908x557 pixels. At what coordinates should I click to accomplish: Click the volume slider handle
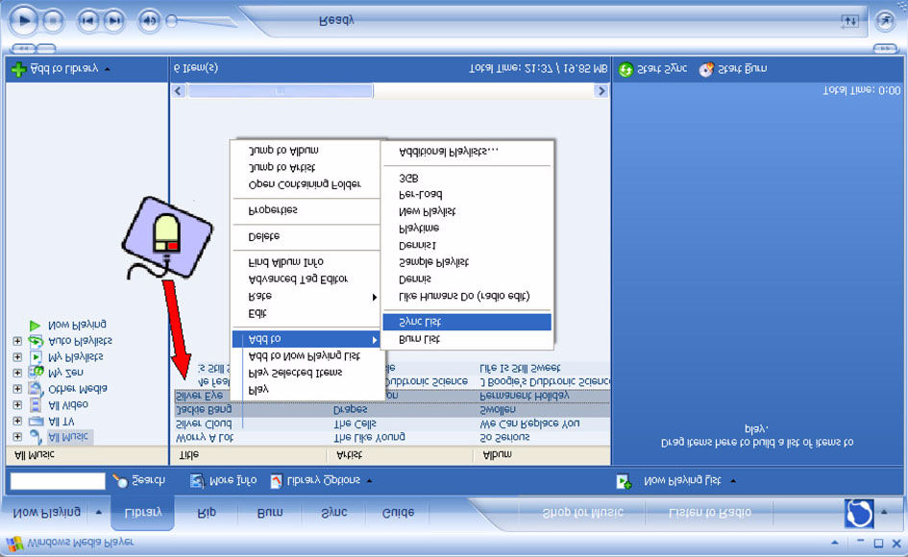click(171, 21)
